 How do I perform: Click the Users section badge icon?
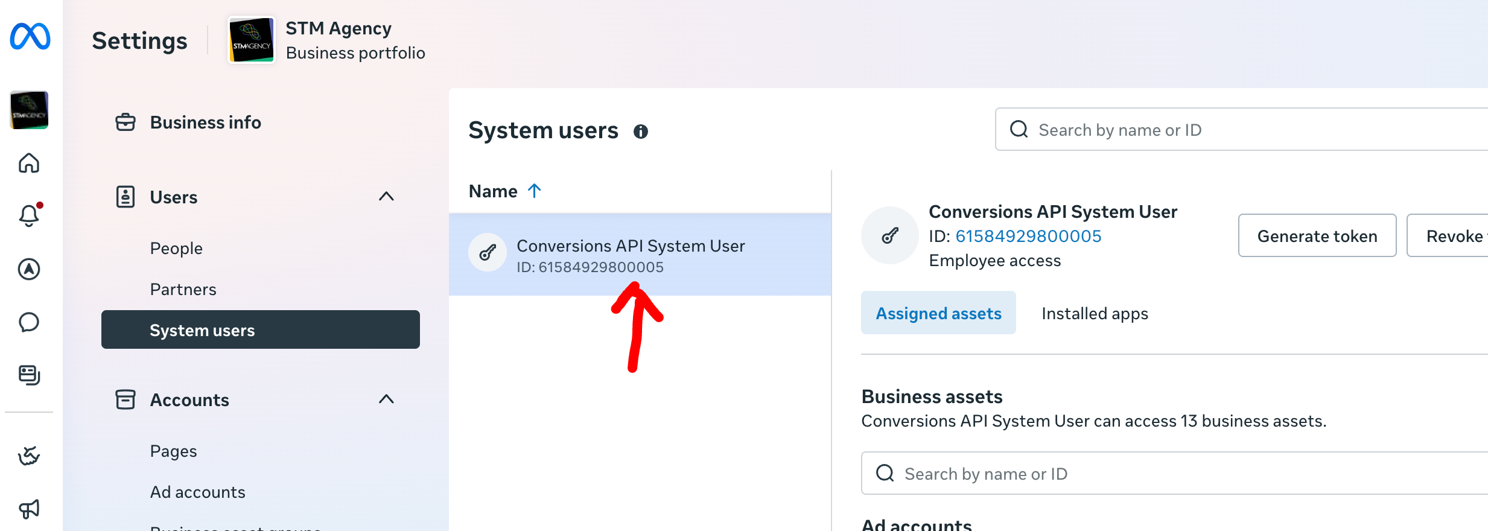tap(126, 197)
